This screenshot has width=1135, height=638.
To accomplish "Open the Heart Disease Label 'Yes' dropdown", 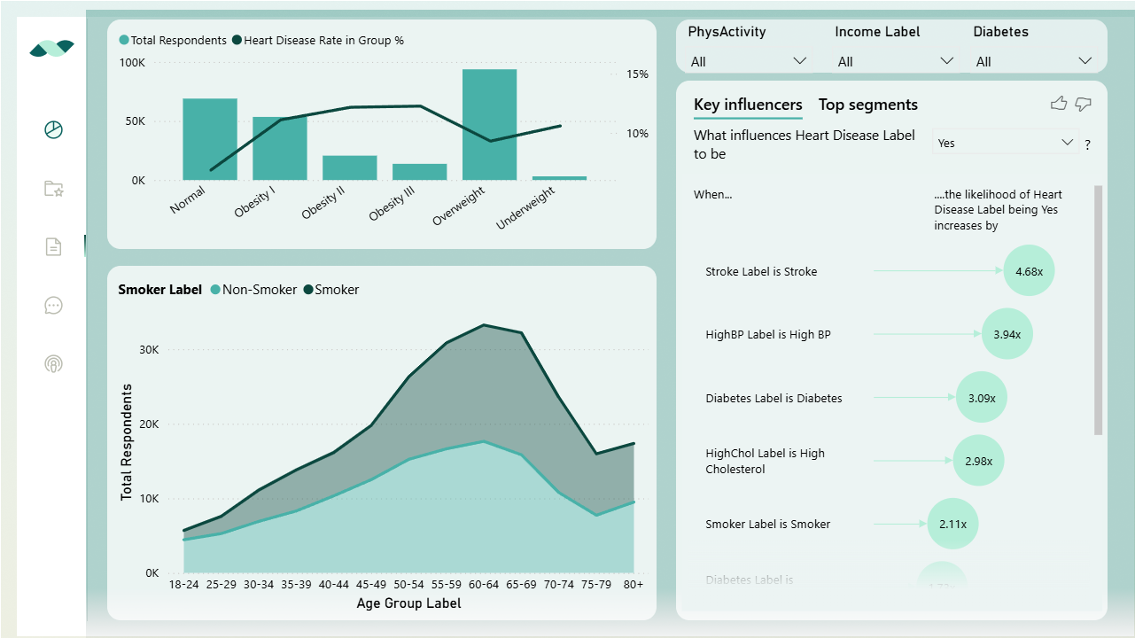I will (1006, 143).
